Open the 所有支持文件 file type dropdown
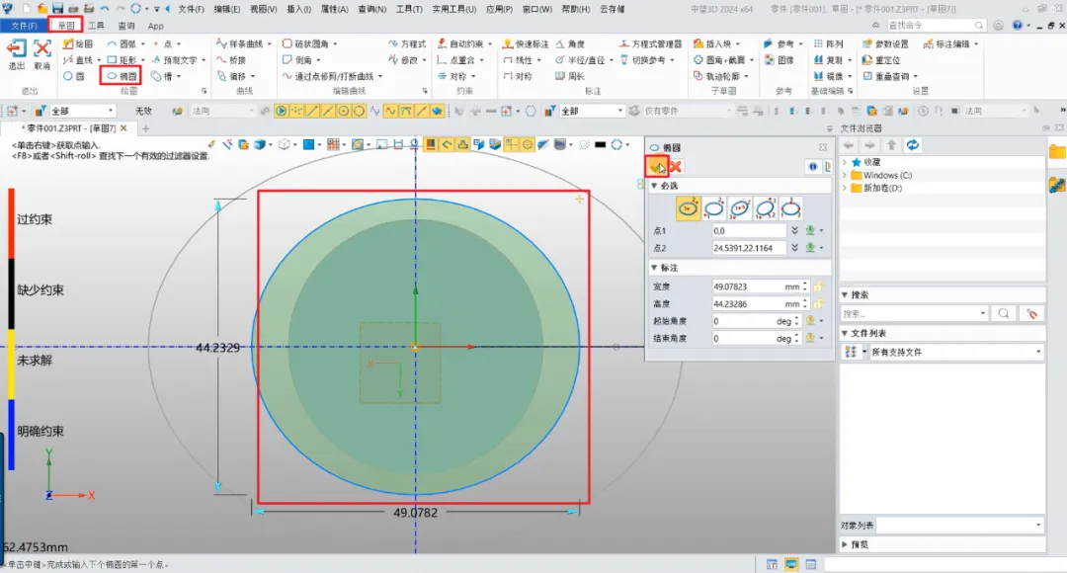 (x=1038, y=352)
